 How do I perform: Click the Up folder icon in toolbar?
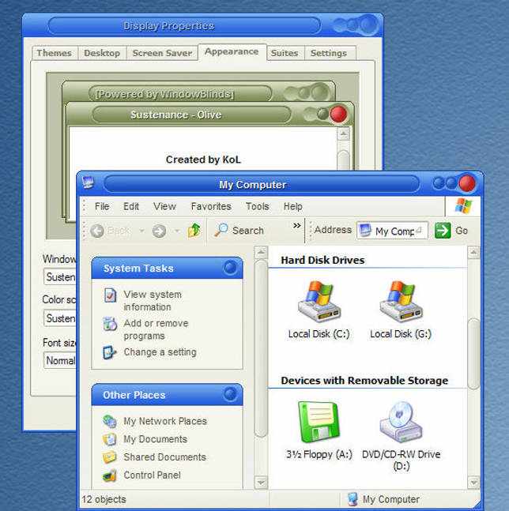pos(194,230)
